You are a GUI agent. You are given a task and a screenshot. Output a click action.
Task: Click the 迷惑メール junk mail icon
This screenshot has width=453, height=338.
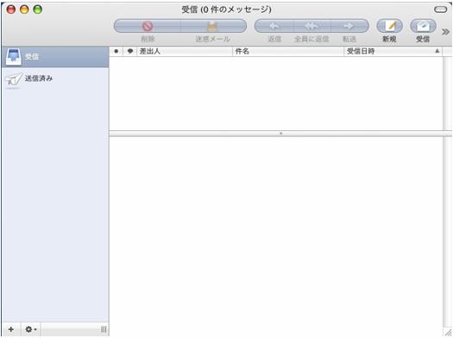(x=213, y=26)
